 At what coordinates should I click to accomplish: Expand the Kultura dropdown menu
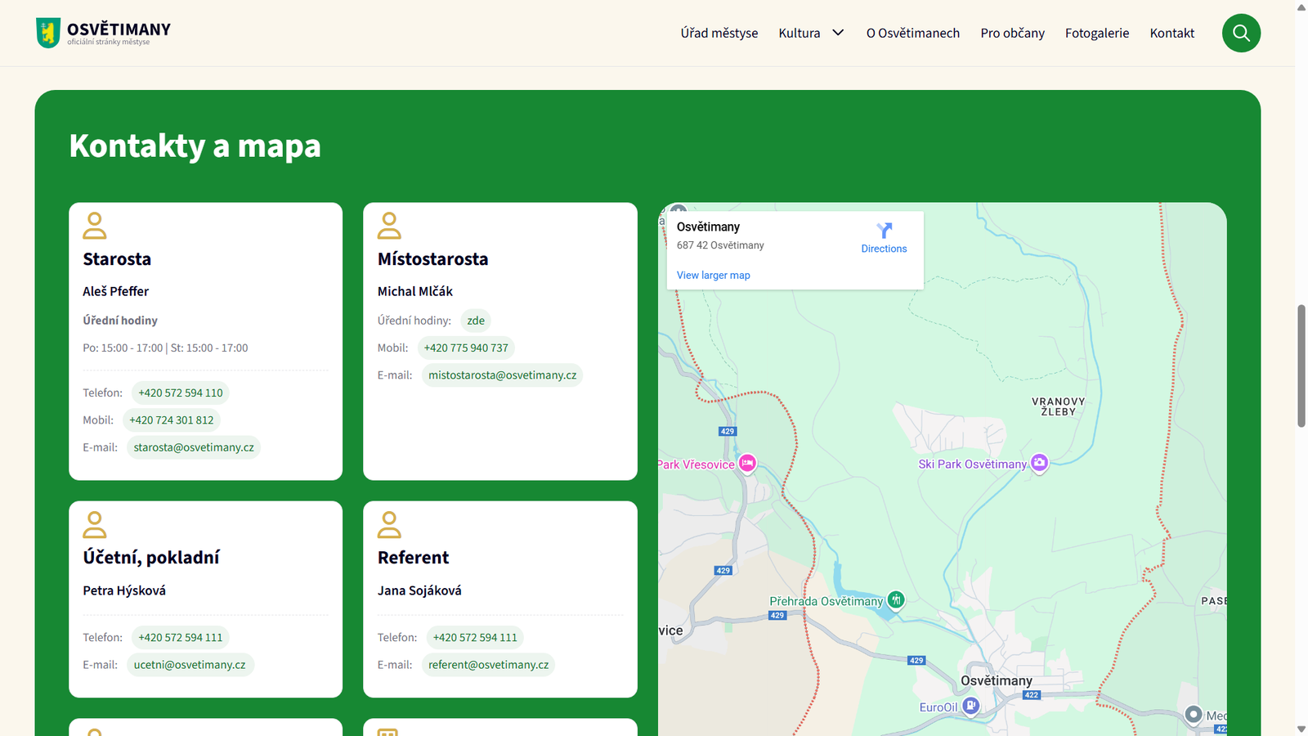click(811, 33)
